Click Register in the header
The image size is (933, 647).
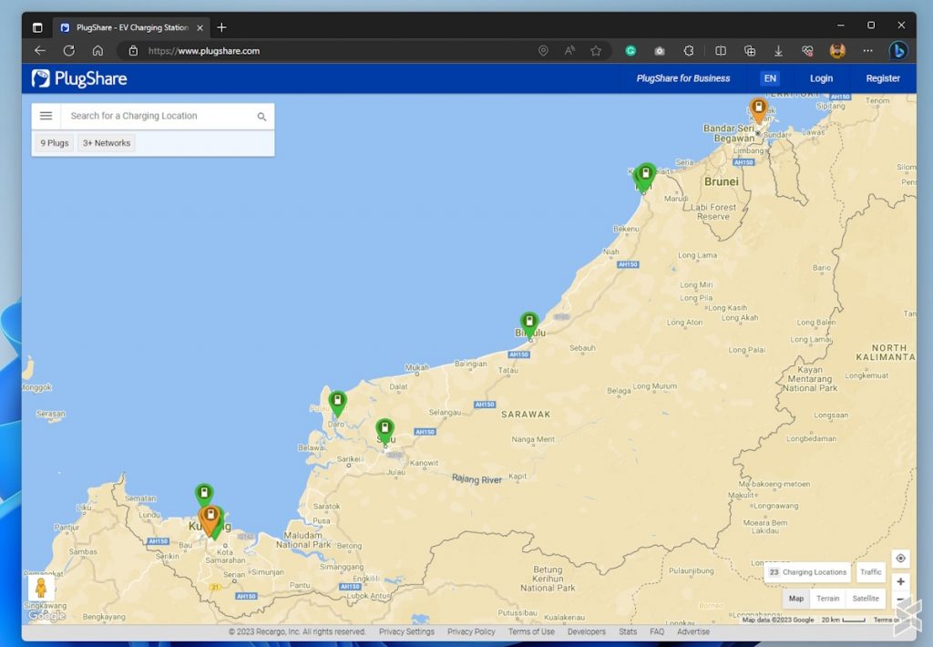click(x=882, y=78)
